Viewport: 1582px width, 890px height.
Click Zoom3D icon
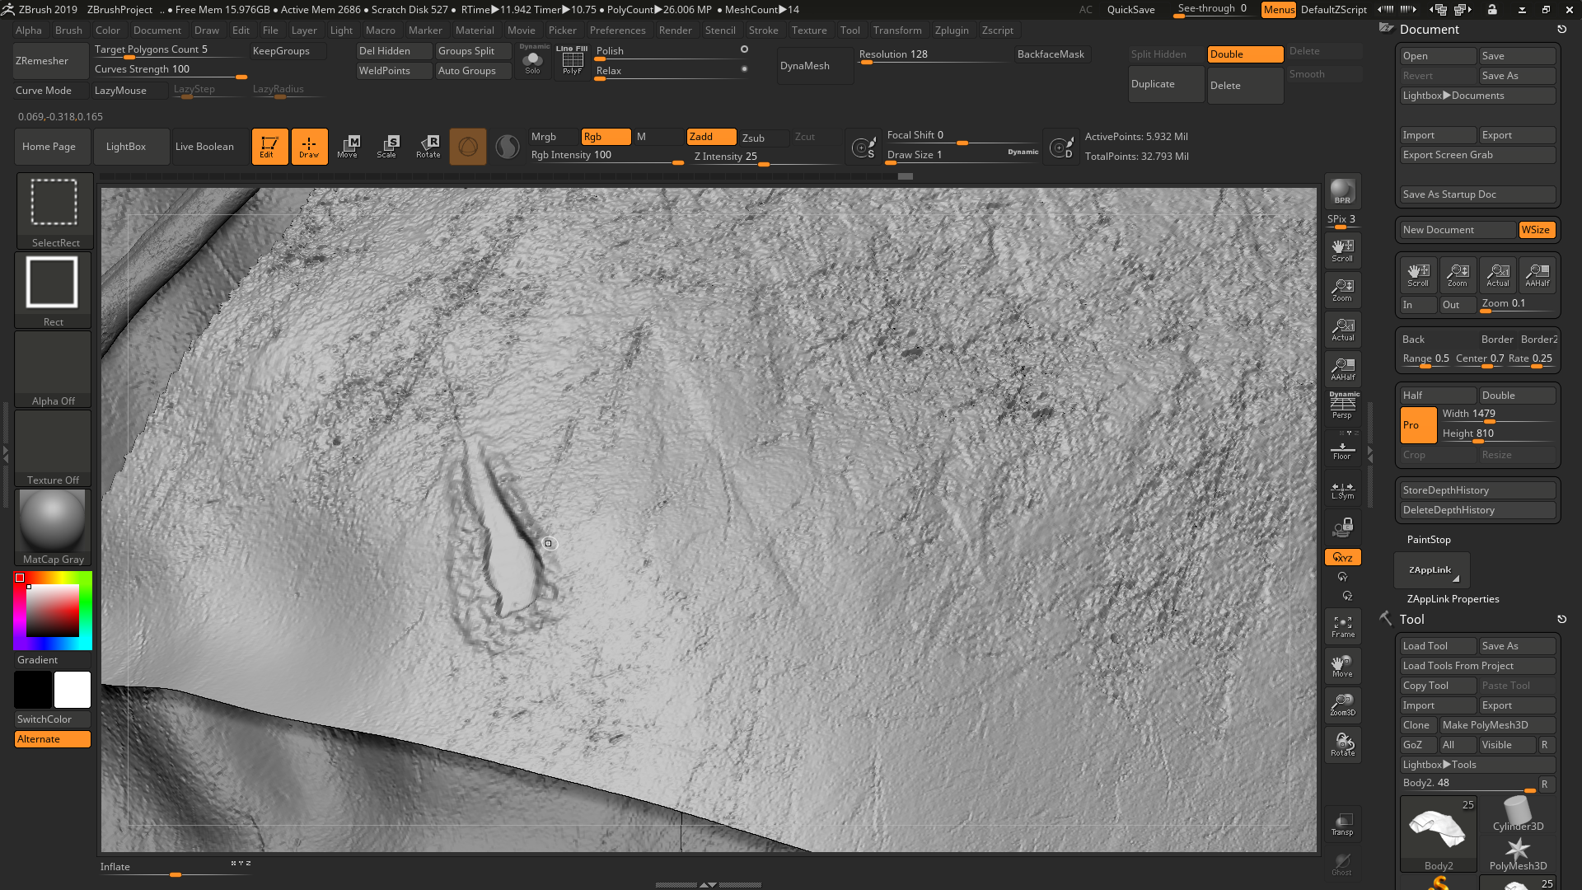pyautogui.click(x=1342, y=705)
